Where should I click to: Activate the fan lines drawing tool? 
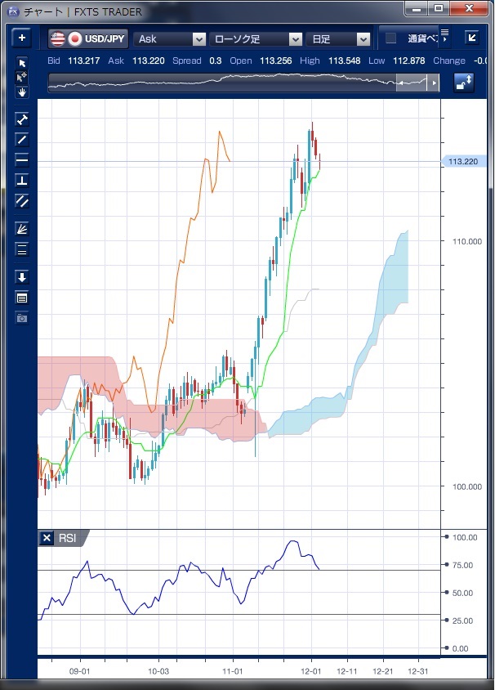tap(22, 229)
